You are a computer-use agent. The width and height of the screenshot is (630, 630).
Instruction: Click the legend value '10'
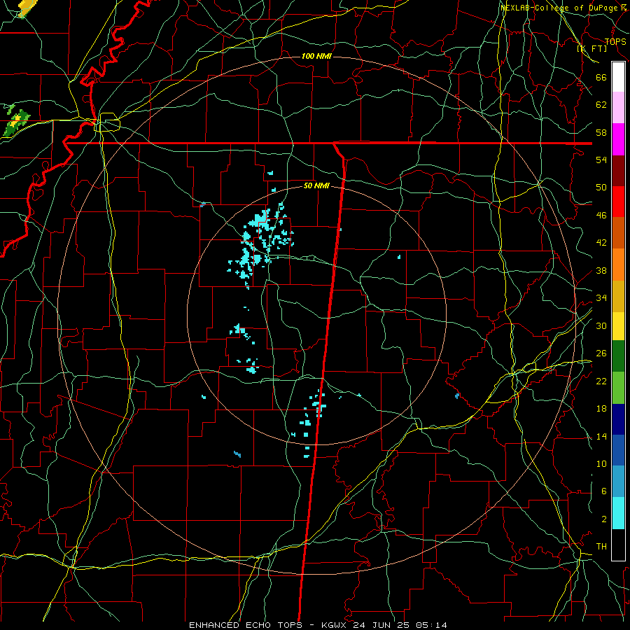tap(601, 464)
